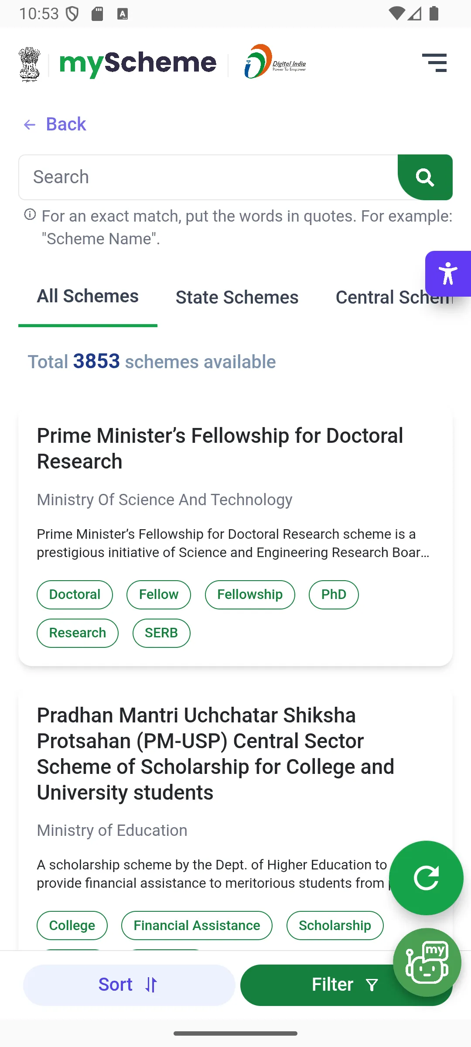The image size is (471, 1047).
Task: Tap the green refresh circular button
Action: click(x=426, y=878)
